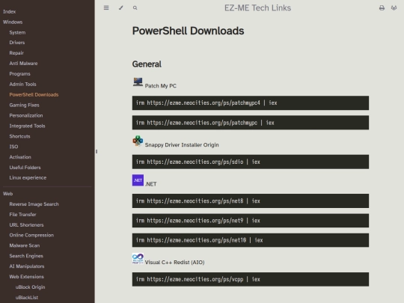Click the Snappy Driver Installer Origin label
This screenshot has height=303, width=404.
pyautogui.click(x=182, y=145)
